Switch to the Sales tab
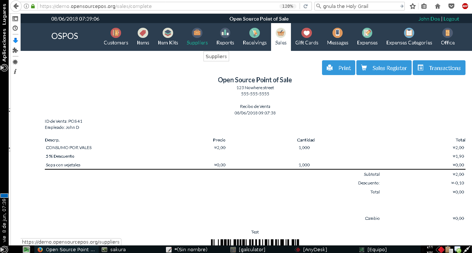The width and height of the screenshot is (472, 253). pos(281,36)
